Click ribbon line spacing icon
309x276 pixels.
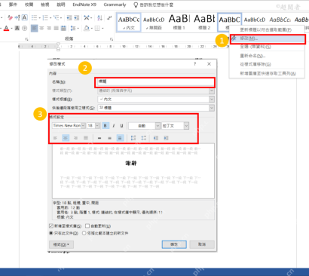73,28
